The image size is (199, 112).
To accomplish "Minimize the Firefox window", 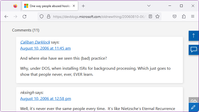I will (170, 6).
